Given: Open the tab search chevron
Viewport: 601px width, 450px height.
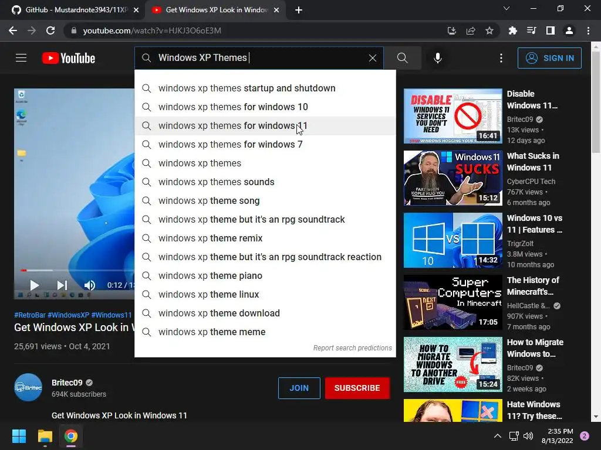Looking at the screenshot, I should (507, 8).
